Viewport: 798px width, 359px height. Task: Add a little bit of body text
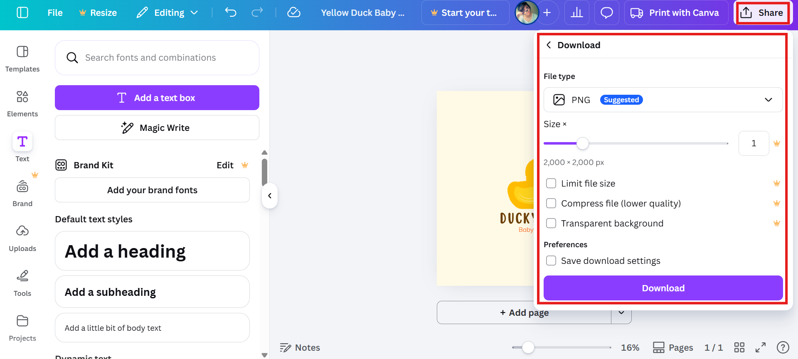click(152, 328)
